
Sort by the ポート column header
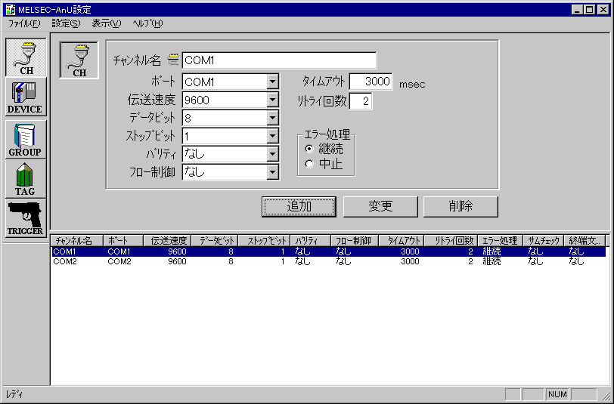(123, 241)
